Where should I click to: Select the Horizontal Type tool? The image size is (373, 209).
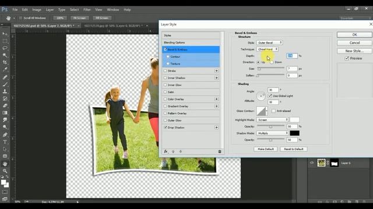pyautogui.click(x=5, y=142)
